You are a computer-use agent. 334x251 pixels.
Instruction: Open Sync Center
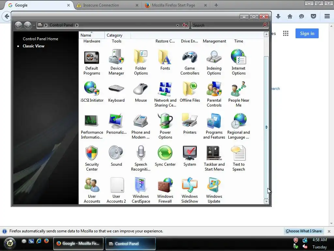tap(165, 156)
